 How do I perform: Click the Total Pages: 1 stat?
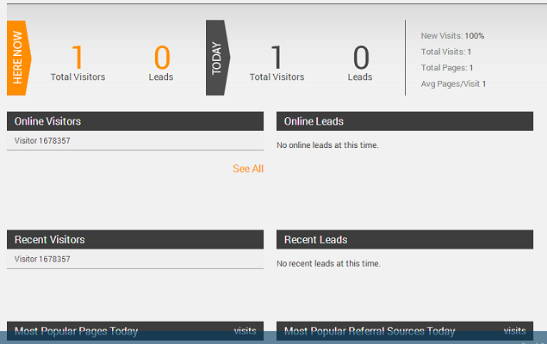(447, 68)
